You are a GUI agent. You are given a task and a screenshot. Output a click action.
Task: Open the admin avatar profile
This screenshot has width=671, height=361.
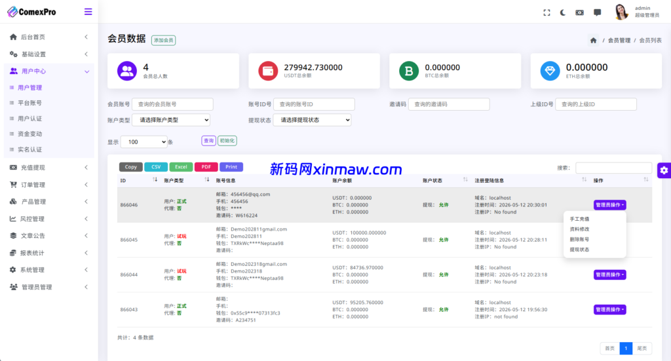[621, 12]
